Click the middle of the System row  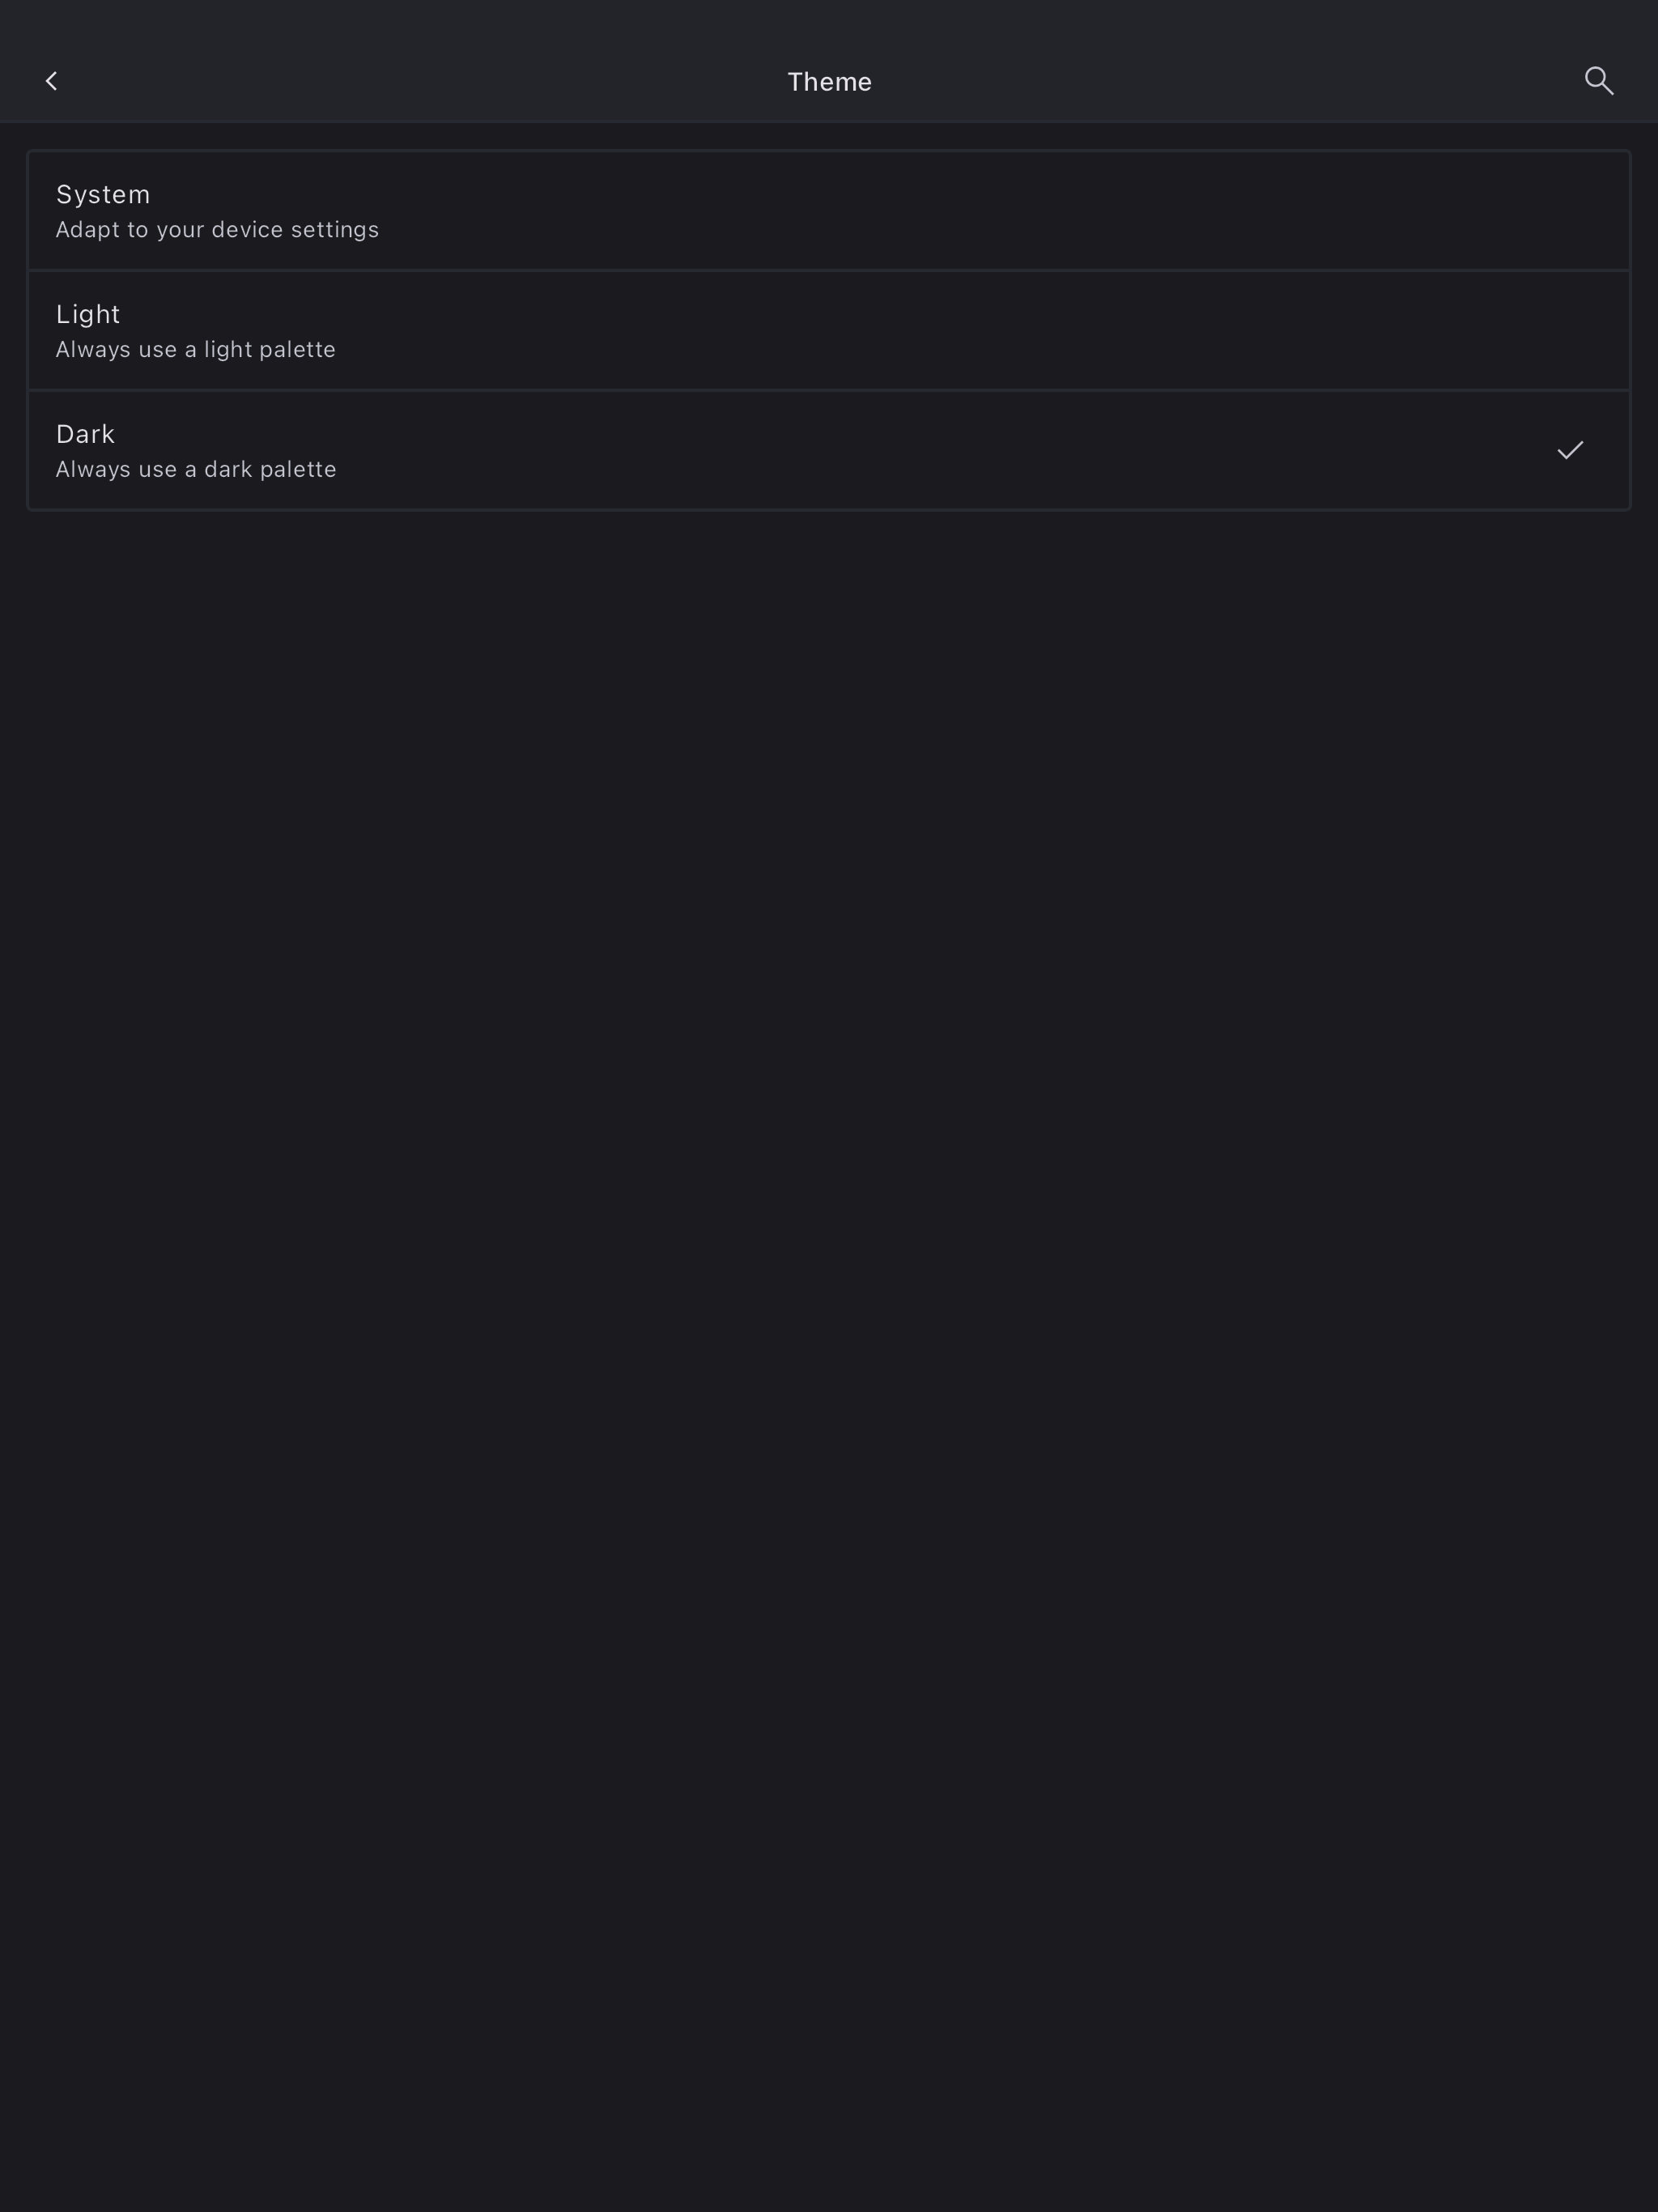click(829, 211)
